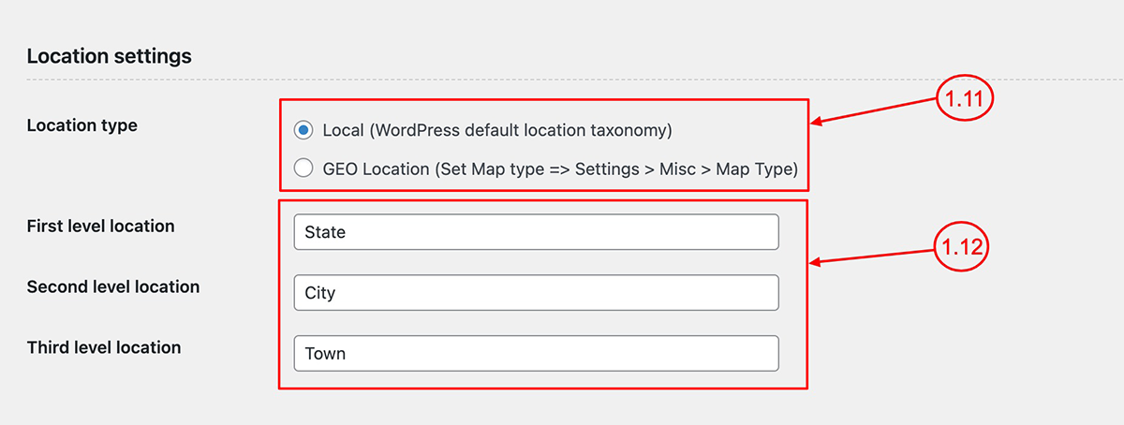Click the word 'City' inside the second field
Screen dimensions: 1124x425
(x=320, y=293)
